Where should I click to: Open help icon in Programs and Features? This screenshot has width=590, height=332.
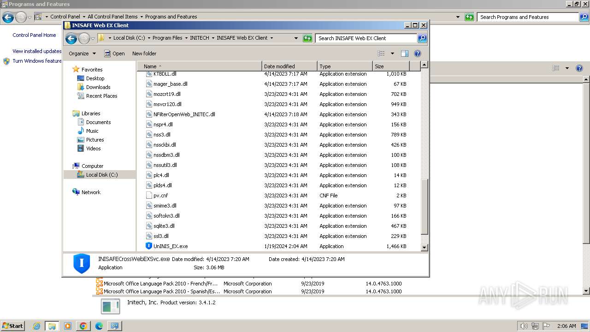579,68
